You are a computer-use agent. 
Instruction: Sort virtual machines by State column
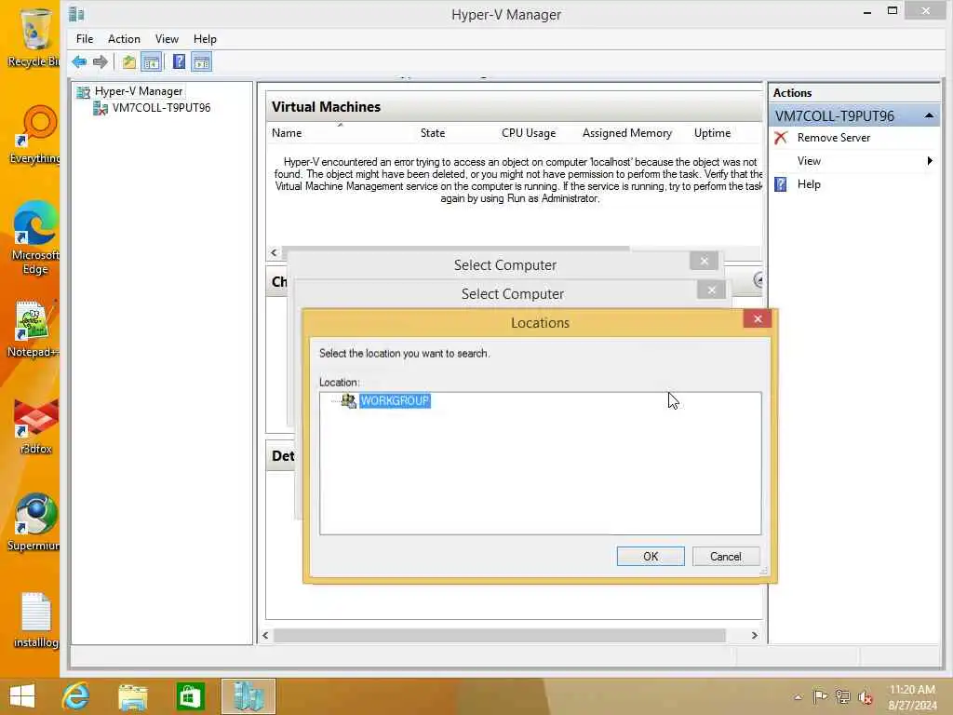pyautogui.click(x=433, y=133)
